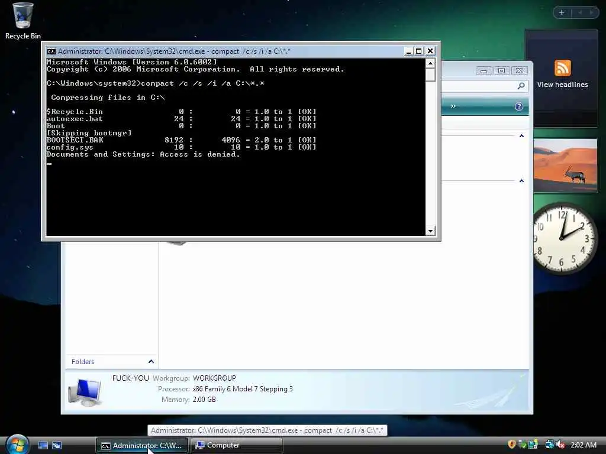Click the console scrollbar up arrow
Image resolution: width=606 pixels, height=454 pixels.
(430, 63)
